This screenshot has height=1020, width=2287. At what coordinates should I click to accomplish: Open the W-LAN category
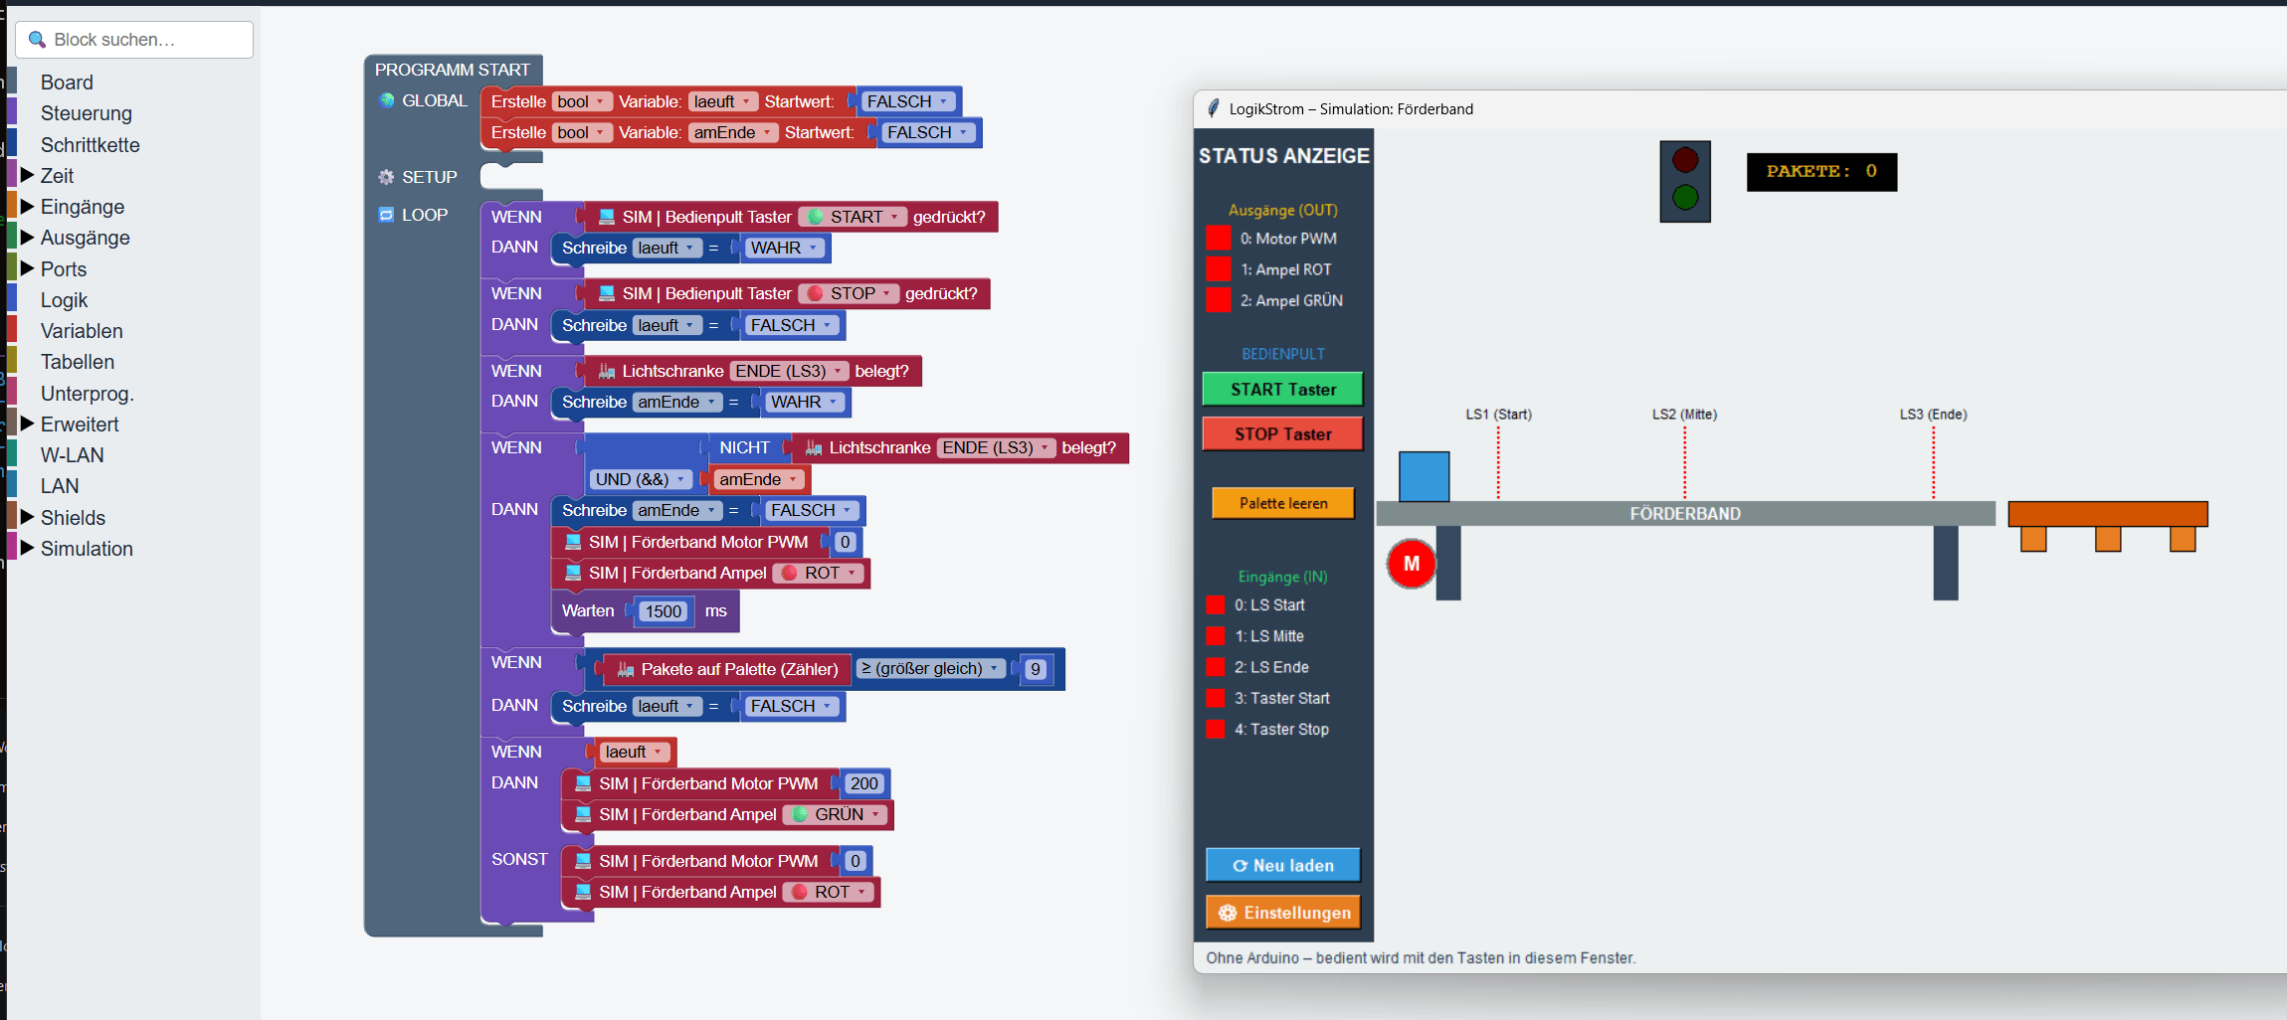(72, 454)
